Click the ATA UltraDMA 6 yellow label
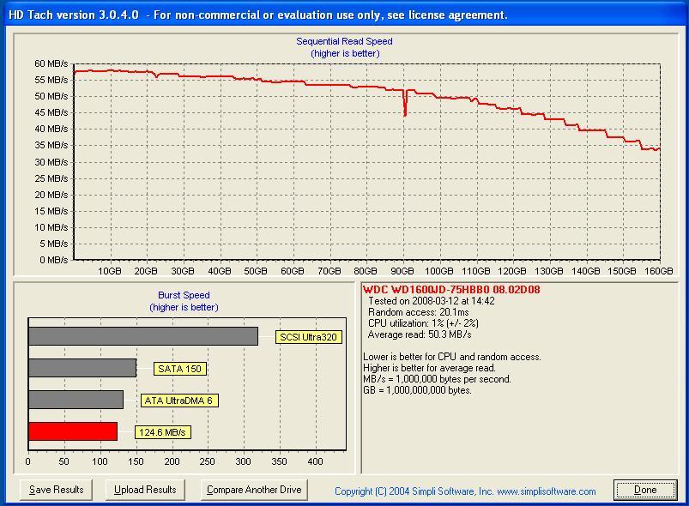689x506 pixels. pyautogui.click(x=179, y=401)
